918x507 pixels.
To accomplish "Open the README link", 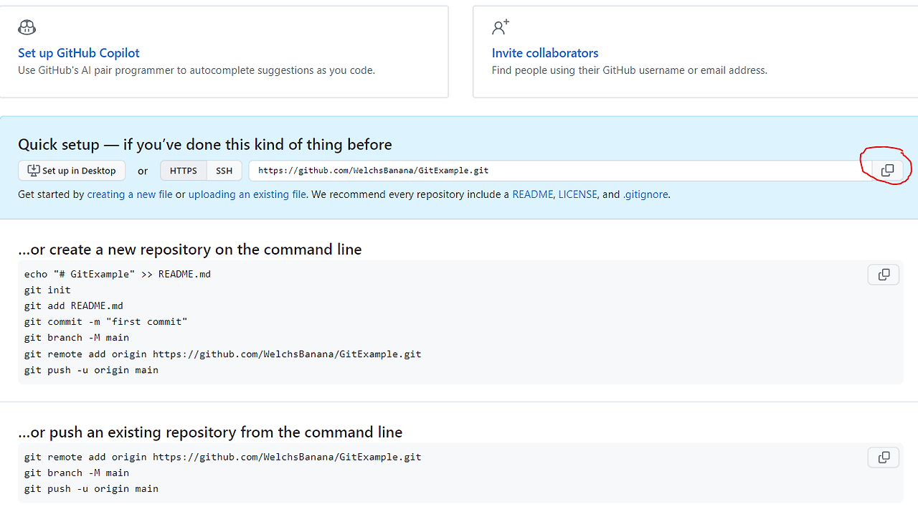I will [x=533, y=194].
